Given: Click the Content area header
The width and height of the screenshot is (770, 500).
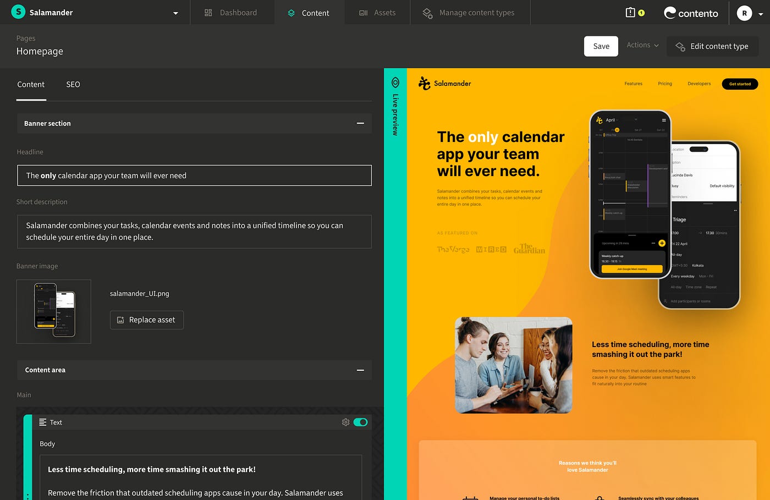Looking at the screenshot, I should (x=194, y=370).
